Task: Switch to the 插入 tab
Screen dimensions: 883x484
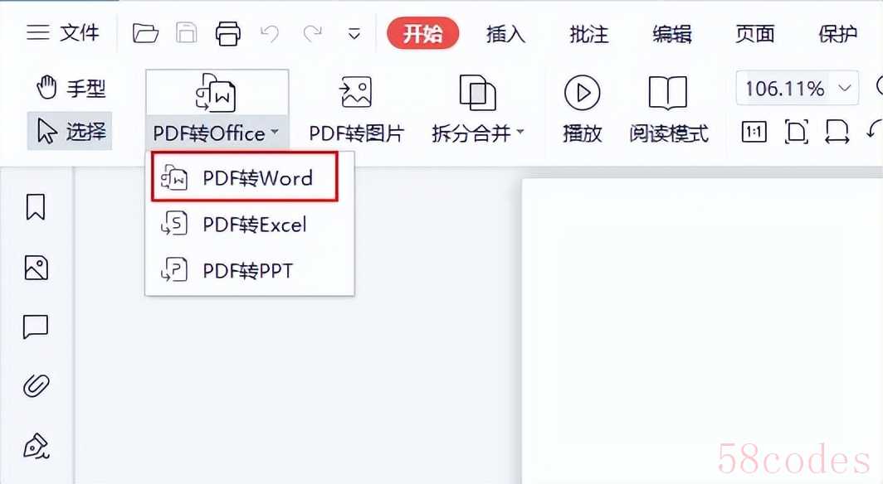Action: click(505, 34)
